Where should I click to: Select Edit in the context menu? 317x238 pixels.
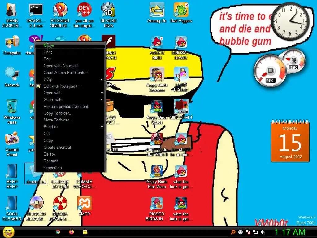(x=70, y=59)
